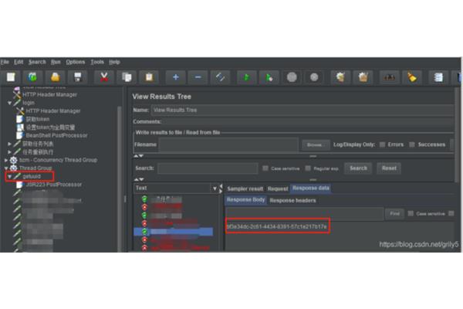Screen dimensions: 463x309
Task: Focus the Name field with View Results Tree
Action: (302, 110)
